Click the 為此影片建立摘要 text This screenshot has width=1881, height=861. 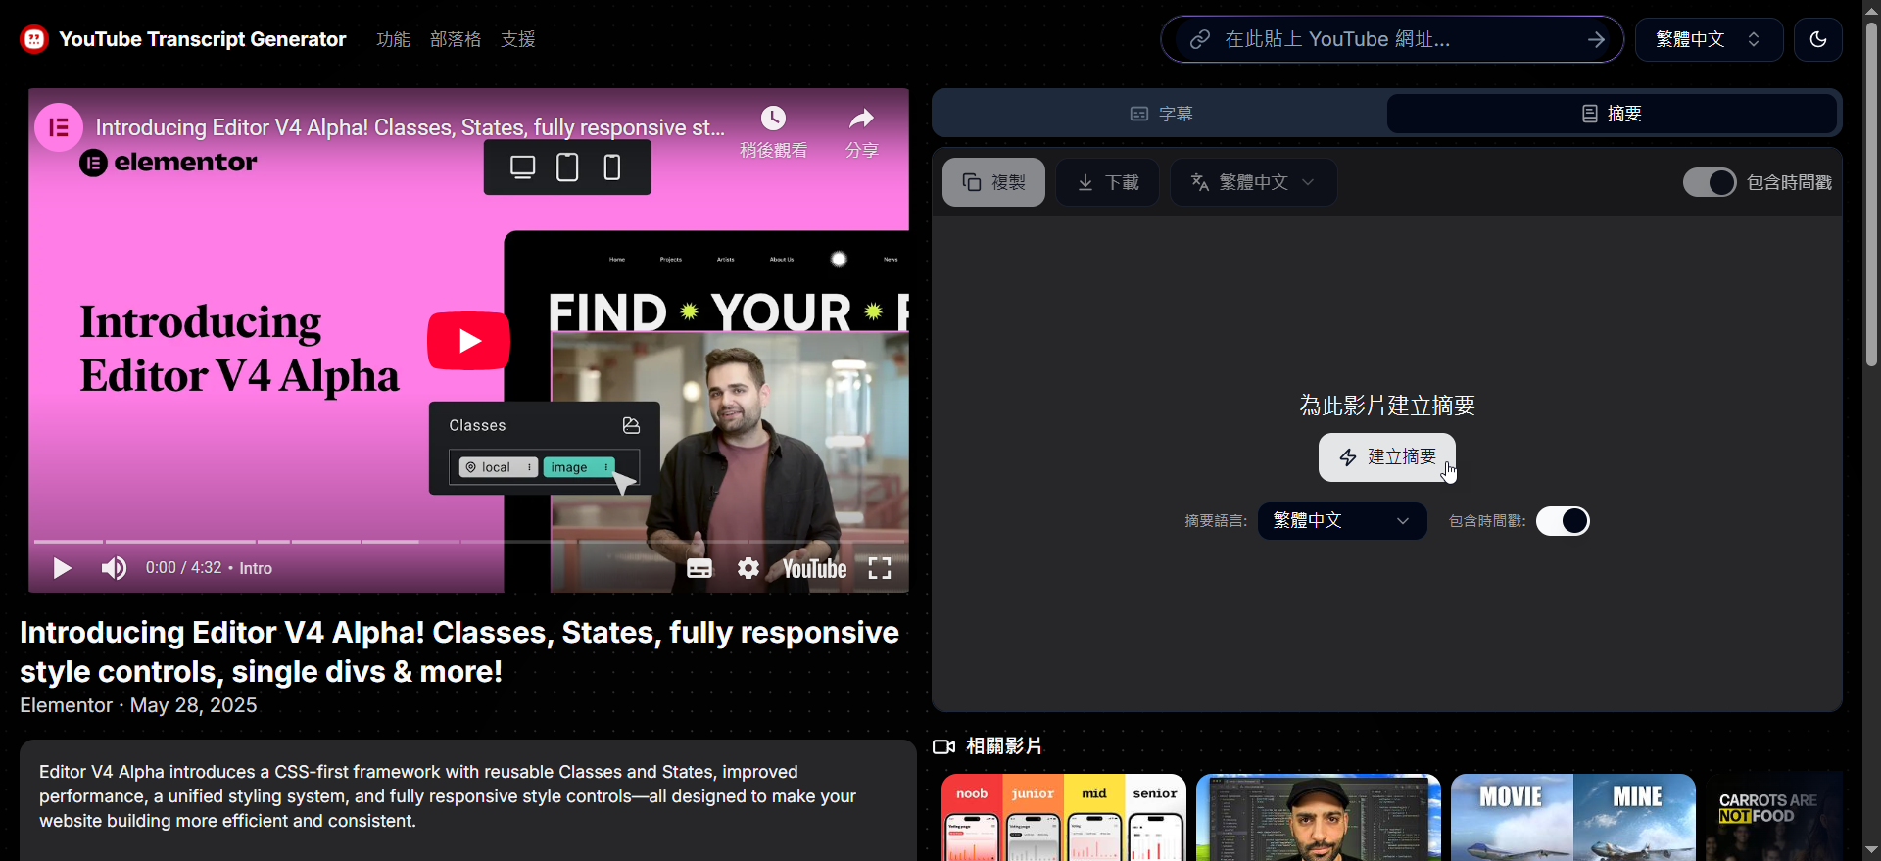pos(1387,406)
